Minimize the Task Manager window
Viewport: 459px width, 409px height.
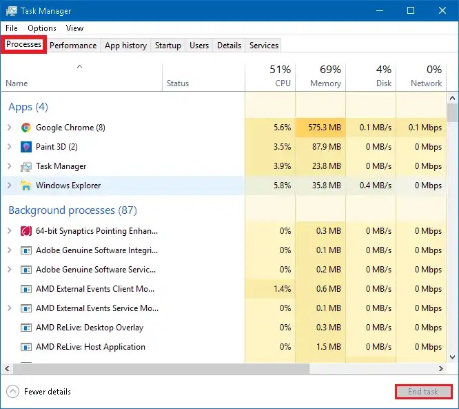click(x=380, y=10)
